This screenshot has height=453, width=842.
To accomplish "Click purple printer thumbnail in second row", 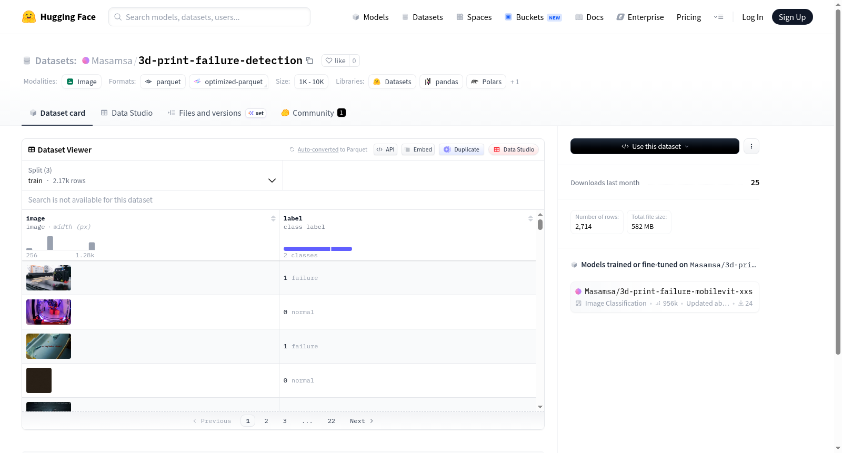I will [x=48, y=312].
